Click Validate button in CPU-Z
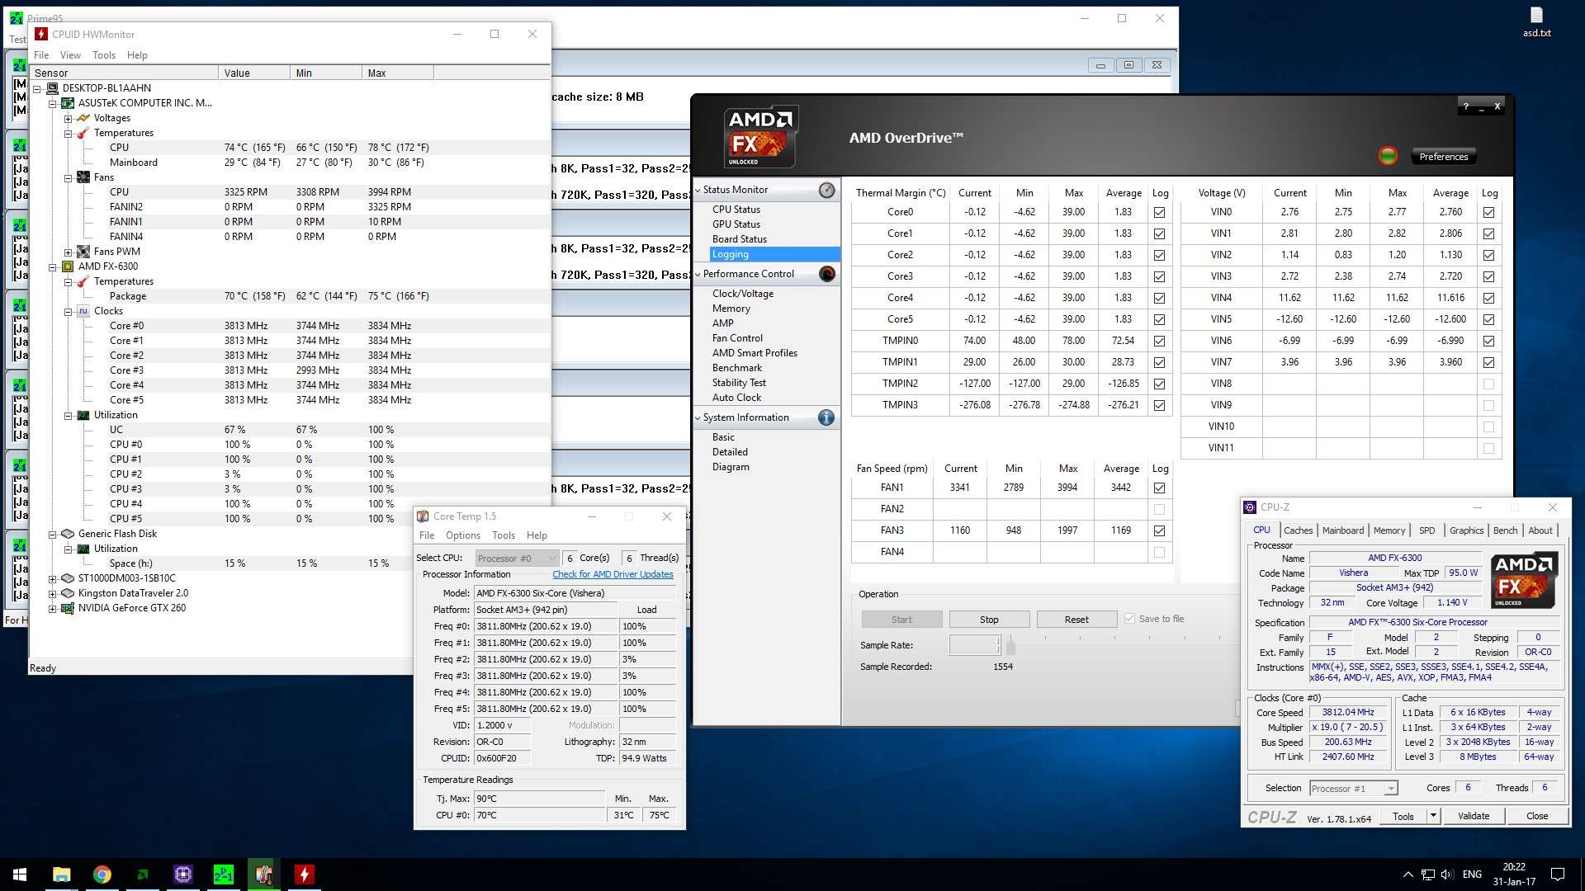The width and height of the screenshot is (1585, 891). pos(1474,816)
